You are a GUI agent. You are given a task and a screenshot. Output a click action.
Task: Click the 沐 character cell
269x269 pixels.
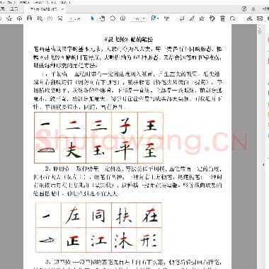[124, 240]
